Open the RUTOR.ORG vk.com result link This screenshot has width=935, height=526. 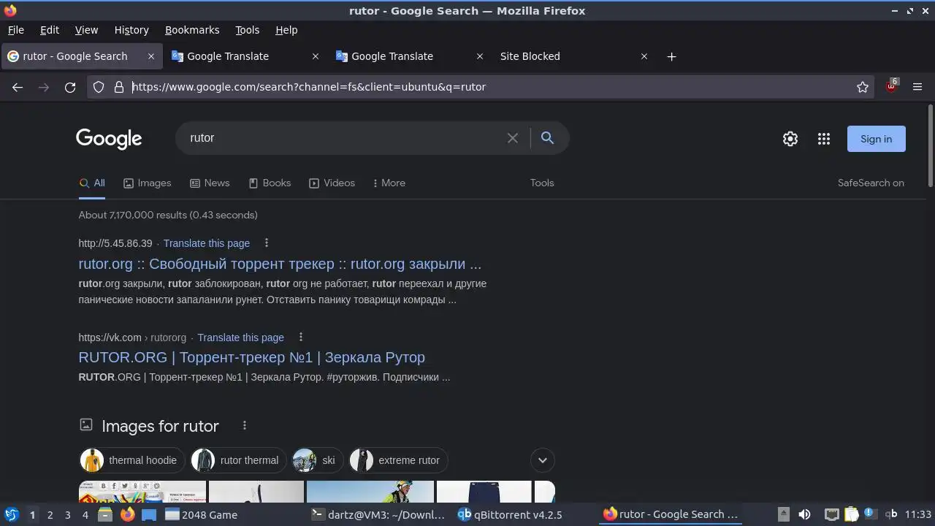[x=251, y=357]
